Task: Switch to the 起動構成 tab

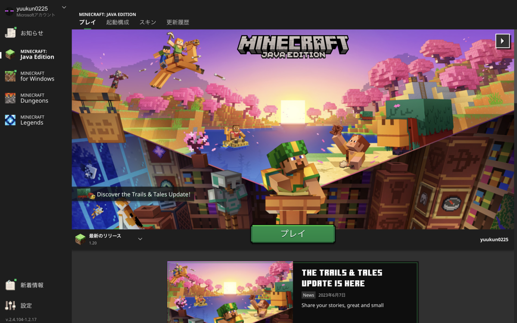Action: 118,22
